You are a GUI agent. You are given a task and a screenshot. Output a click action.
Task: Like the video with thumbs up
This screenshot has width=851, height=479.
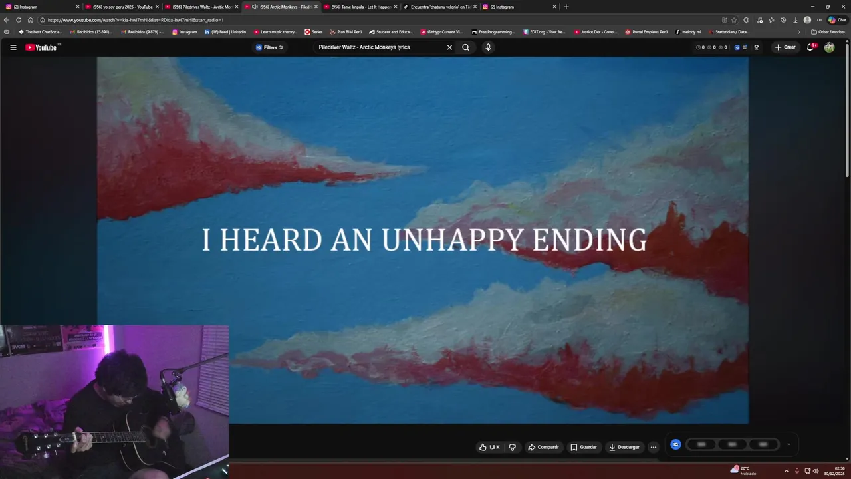pyautogui.click(x=489, y=447)
